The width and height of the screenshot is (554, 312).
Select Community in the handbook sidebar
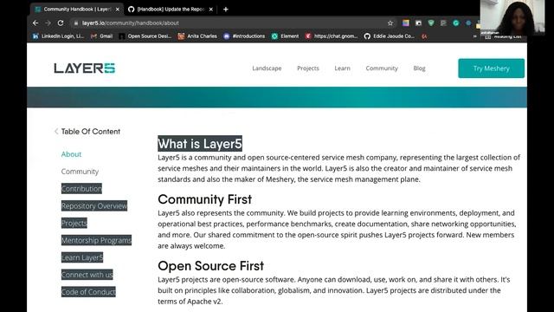tap(80, 172)
